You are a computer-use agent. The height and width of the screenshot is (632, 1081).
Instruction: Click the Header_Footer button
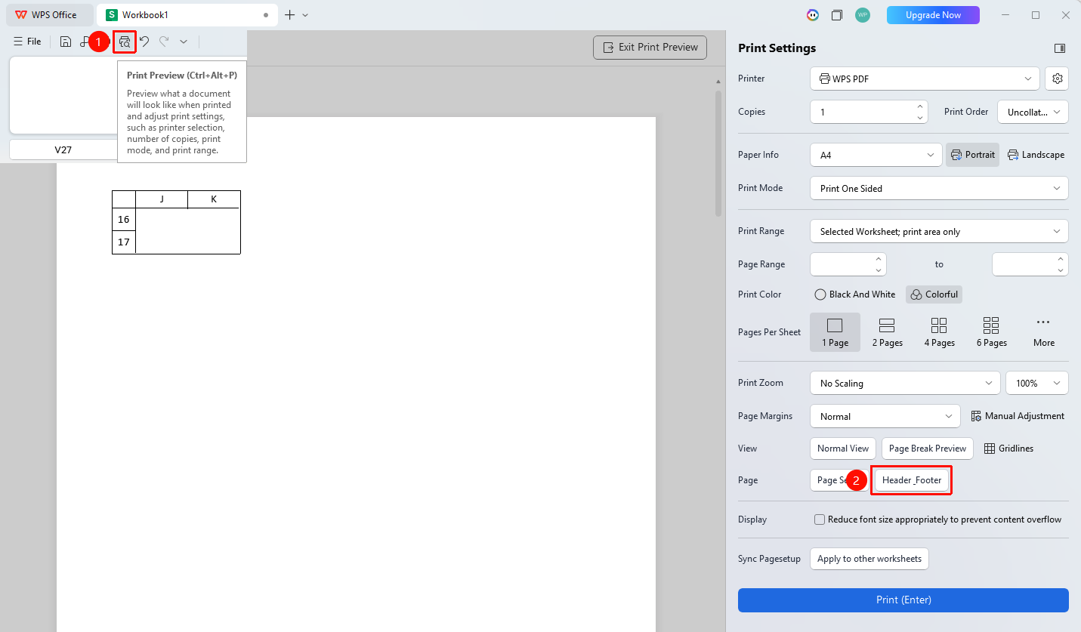click(x=912, y=480)
